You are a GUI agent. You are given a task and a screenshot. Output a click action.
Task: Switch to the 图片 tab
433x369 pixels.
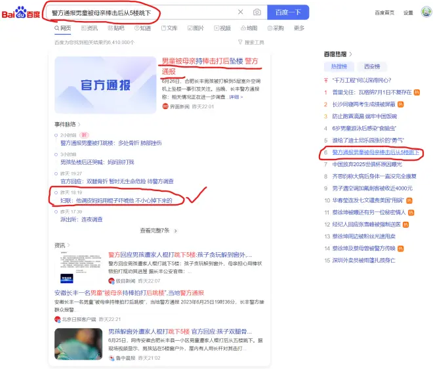(x=195, y=28)
